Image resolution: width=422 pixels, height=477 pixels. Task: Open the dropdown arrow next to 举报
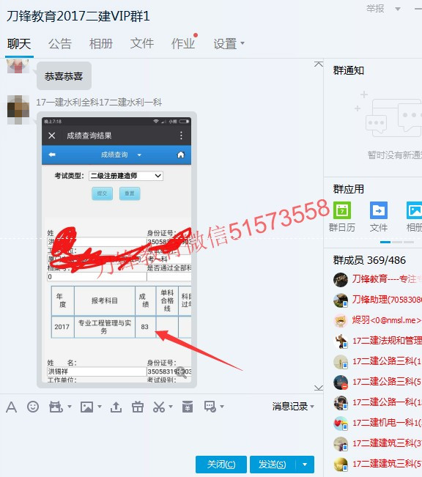pos(397,9)
